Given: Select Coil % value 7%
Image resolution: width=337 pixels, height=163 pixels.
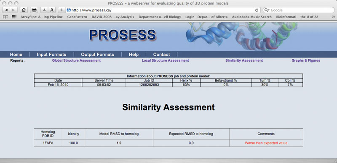Looking at the screenshot, I should pyautogui.click(x=290, y=85).
